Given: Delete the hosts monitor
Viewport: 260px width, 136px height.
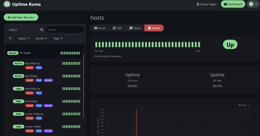Looking at the screenshot, I should tap(154, 28).
